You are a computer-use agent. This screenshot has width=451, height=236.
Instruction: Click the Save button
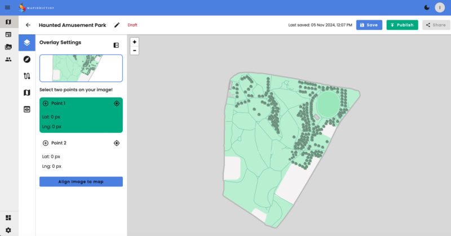point(369,25)
